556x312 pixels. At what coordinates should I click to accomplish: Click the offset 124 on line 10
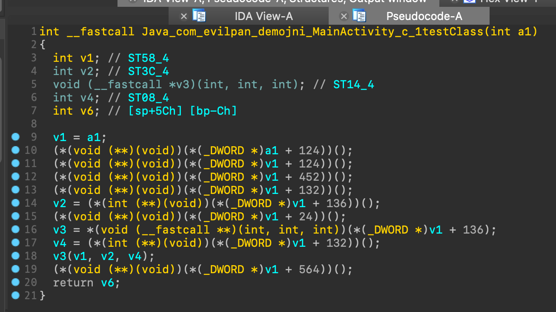(309, 150)
